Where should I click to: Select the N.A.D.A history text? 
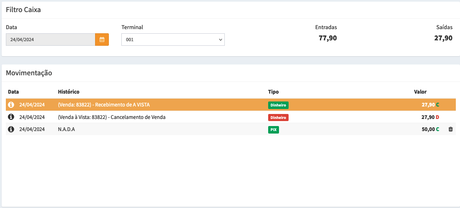[x=66, y=129]
